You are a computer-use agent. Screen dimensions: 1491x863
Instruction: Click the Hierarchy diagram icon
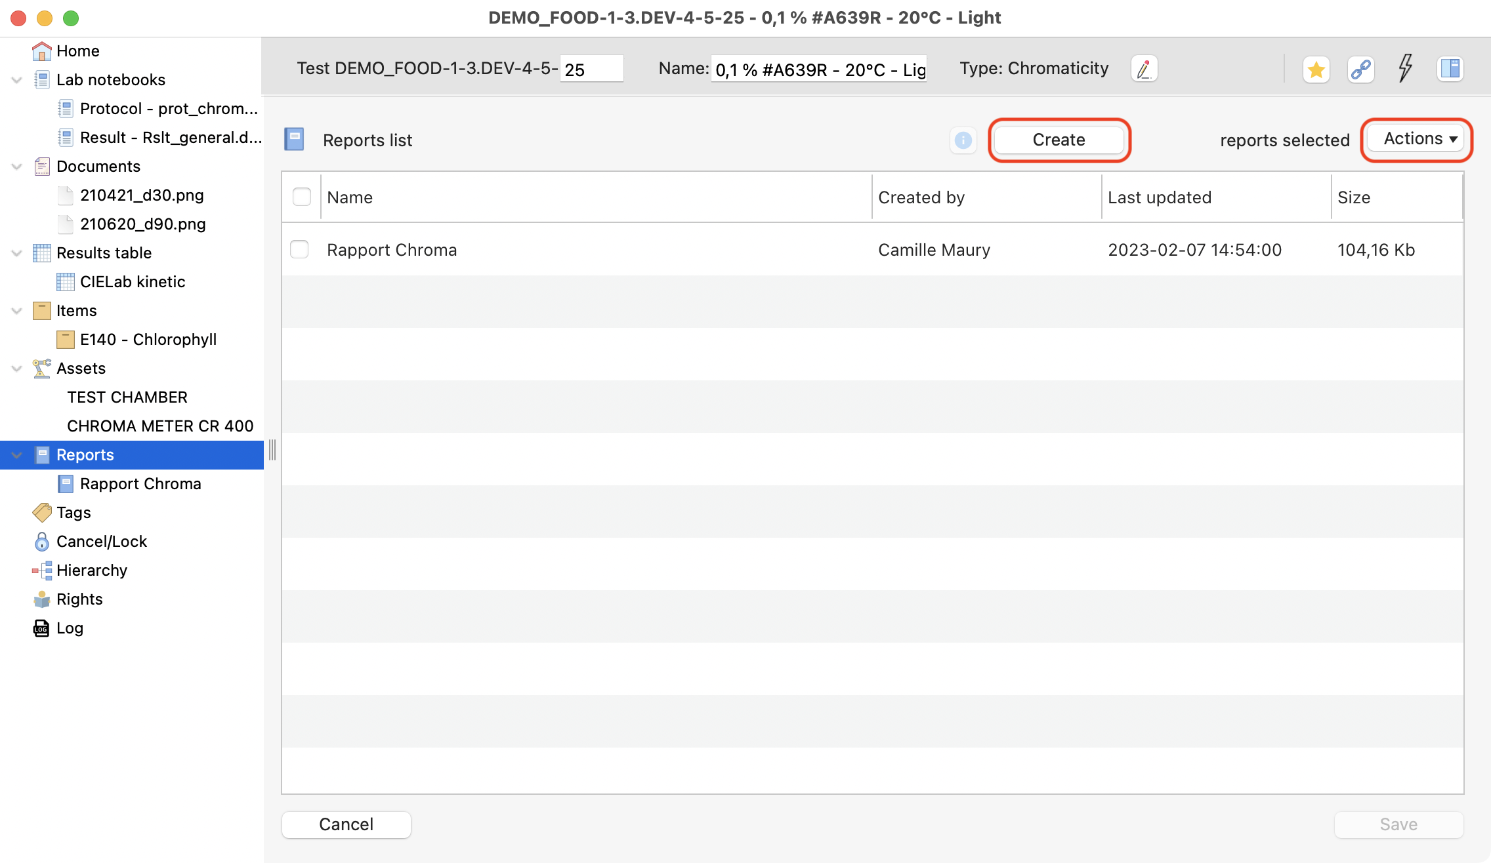[41, 571]
